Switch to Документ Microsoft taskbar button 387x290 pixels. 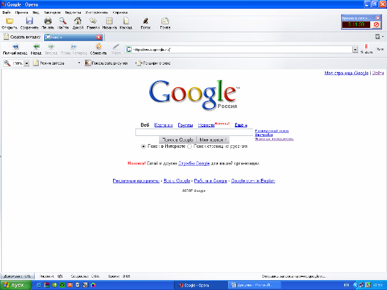(x=254, y=285)
